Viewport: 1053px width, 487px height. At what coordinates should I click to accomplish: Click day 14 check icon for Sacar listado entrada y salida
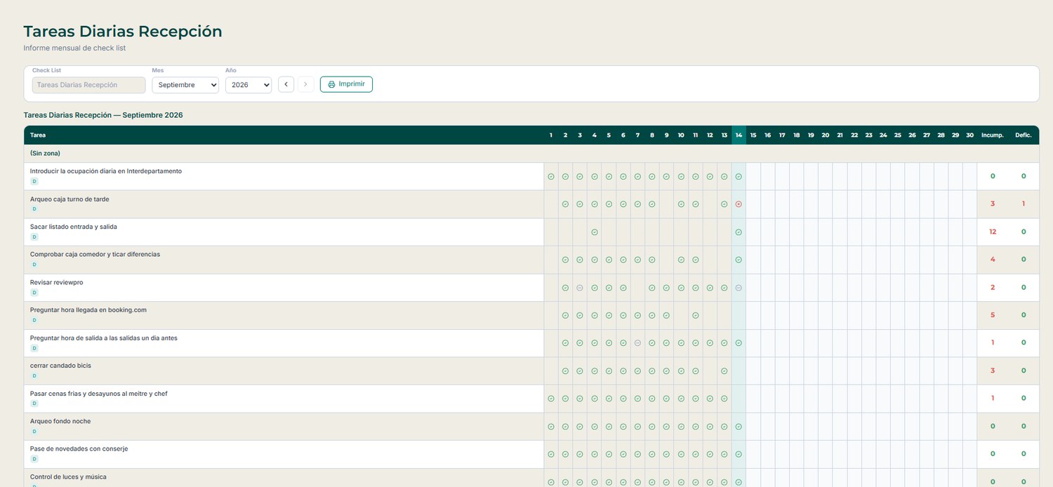click(x=739, y=232)
